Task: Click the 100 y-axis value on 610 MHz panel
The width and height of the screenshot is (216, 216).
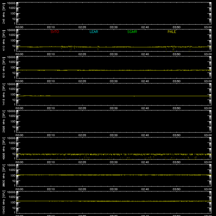Action: tap(13, 67)
